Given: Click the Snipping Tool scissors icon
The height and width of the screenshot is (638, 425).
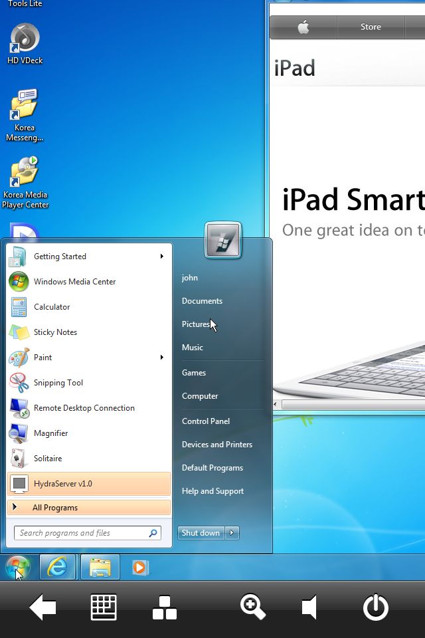Looking at the screenshot, I should pos(19,383).
